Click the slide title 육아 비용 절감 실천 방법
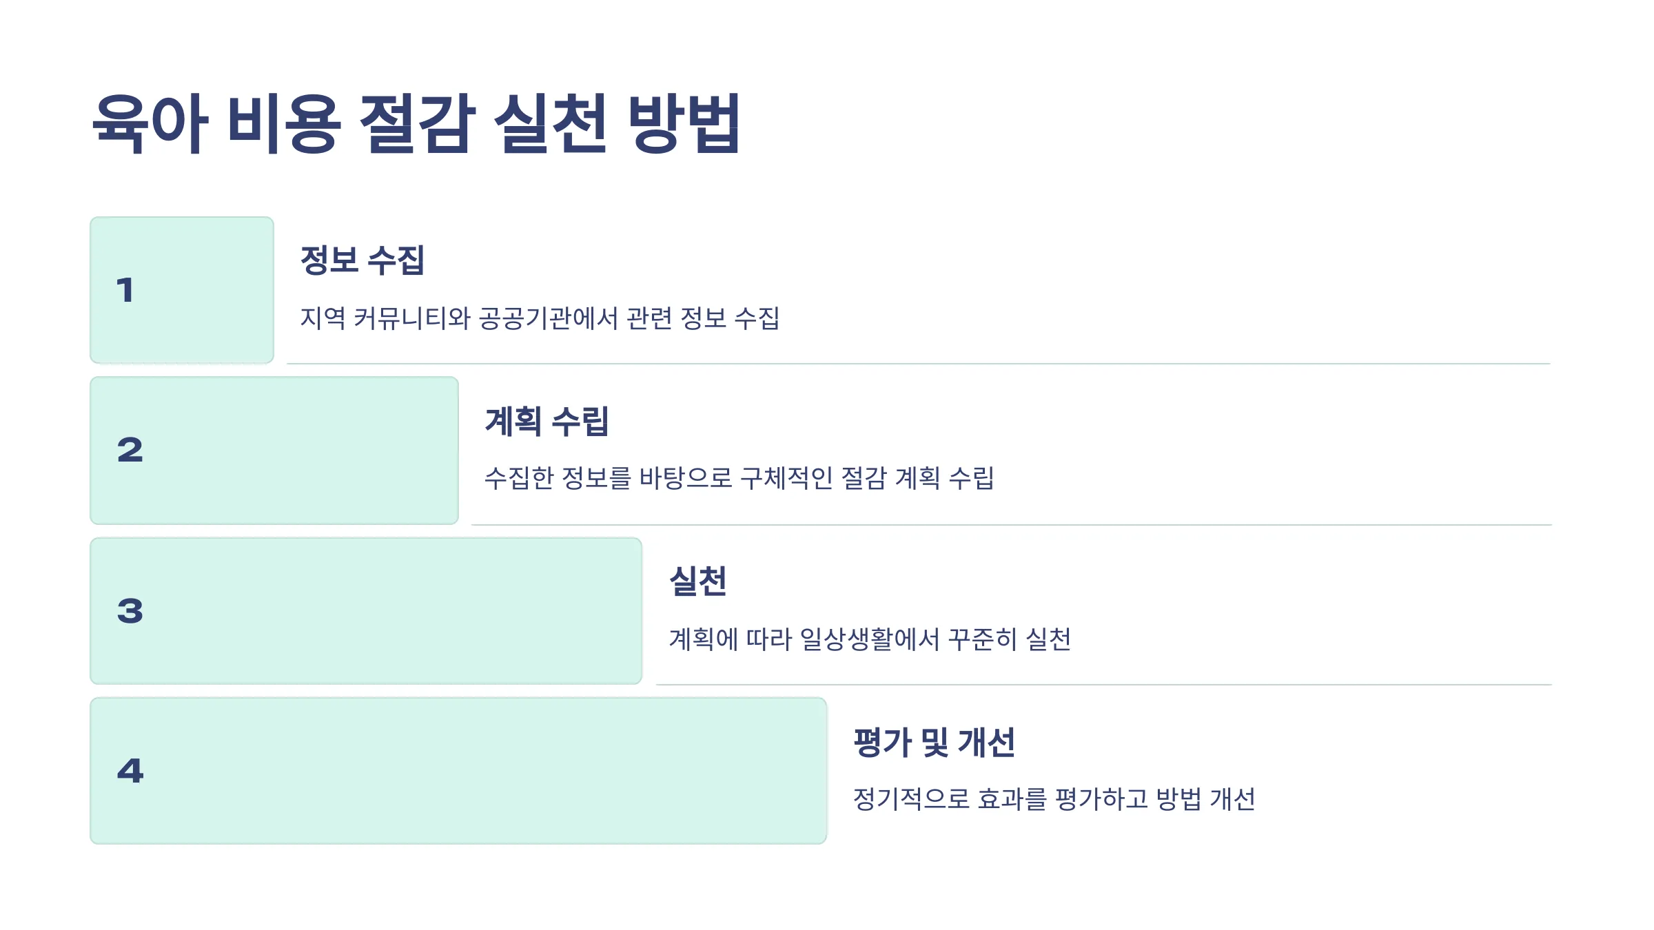1654x930 pixels. click(x=416, y=123)
